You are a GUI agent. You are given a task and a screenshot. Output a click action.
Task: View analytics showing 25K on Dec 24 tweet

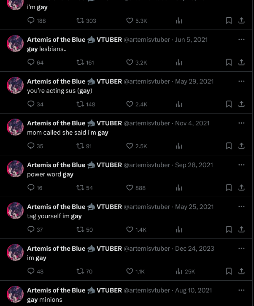click(185, 271)
